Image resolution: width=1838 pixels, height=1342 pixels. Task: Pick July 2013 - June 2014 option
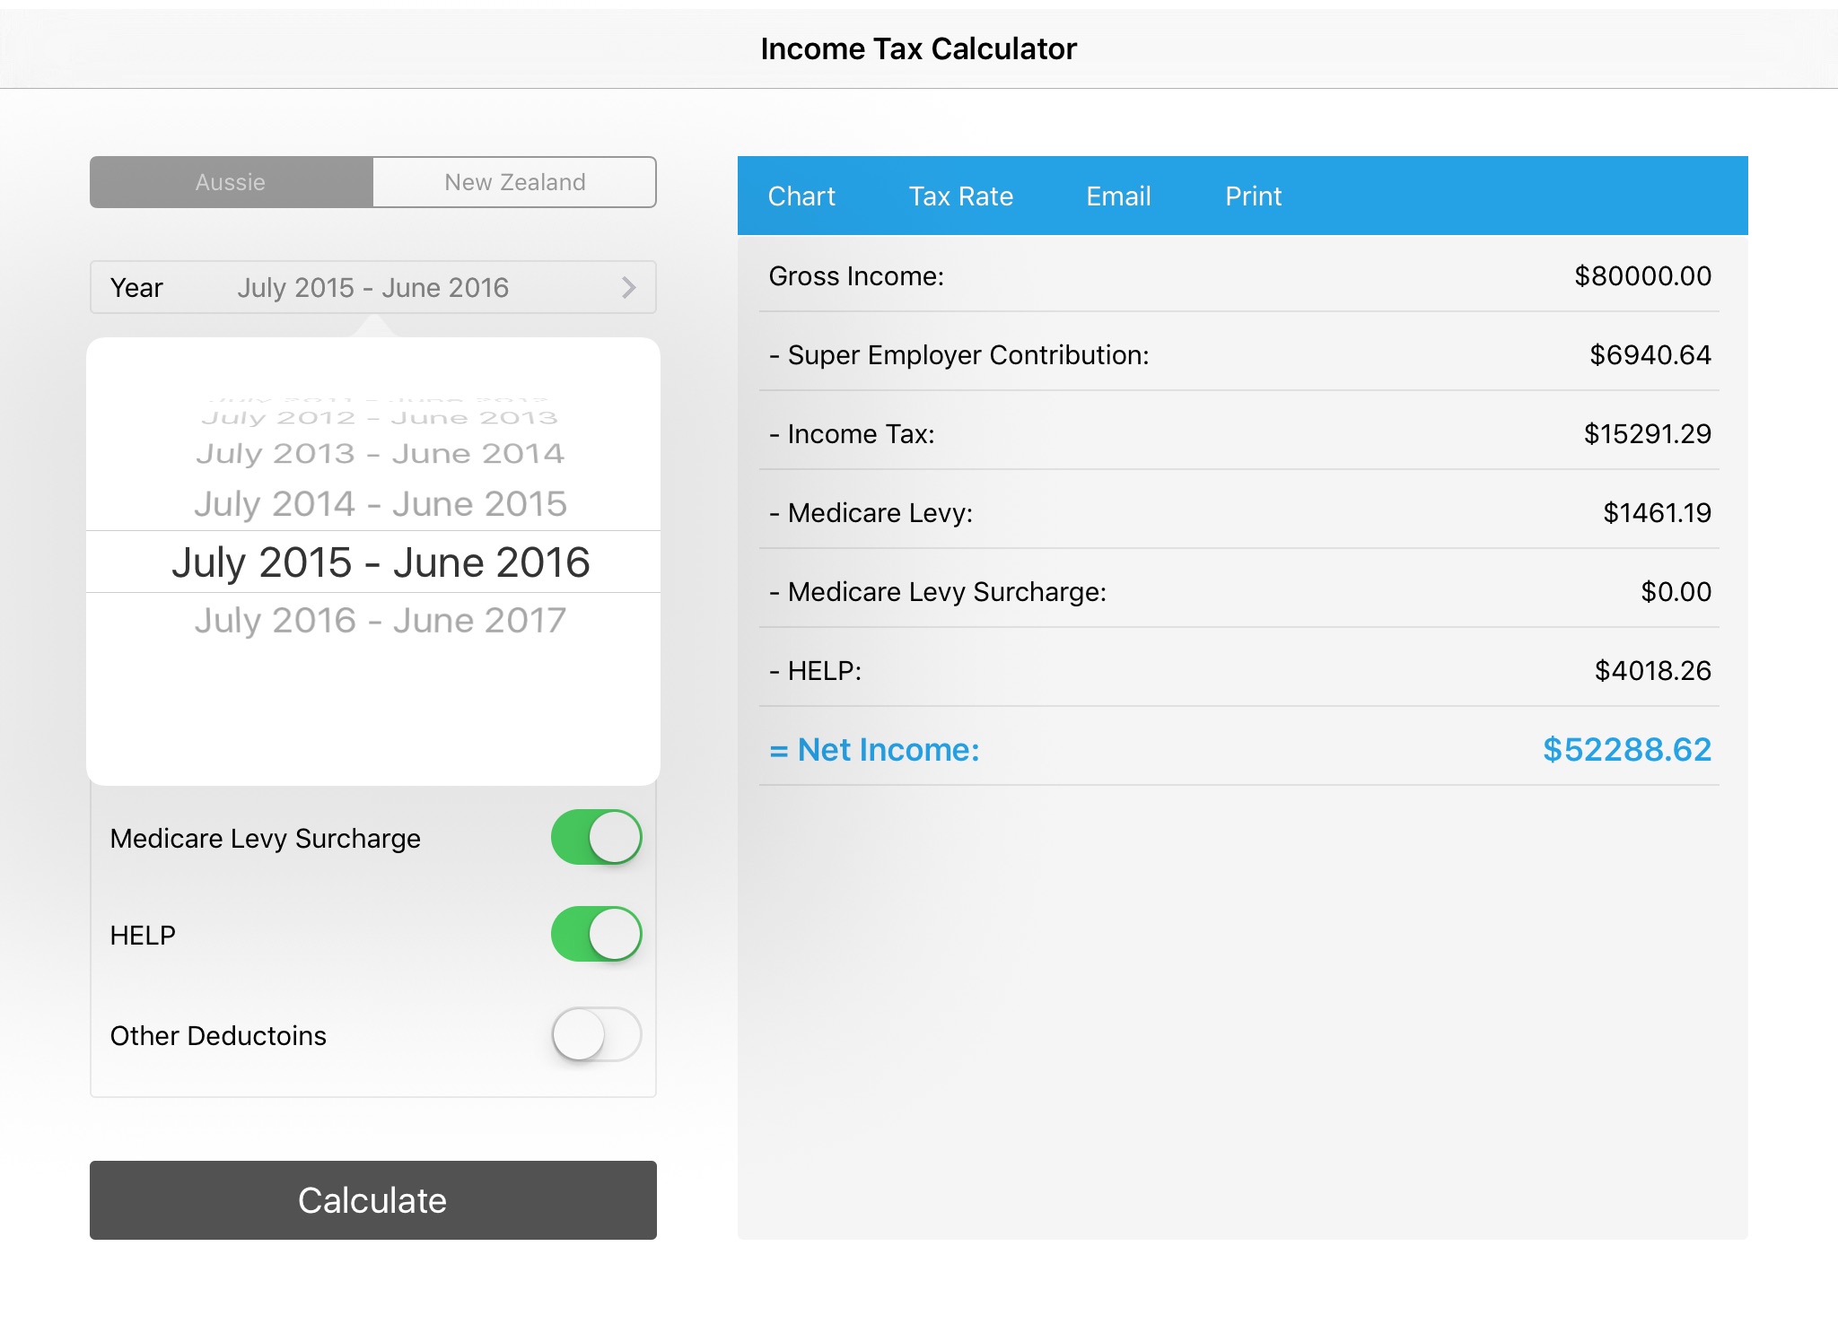pos(381,454)
